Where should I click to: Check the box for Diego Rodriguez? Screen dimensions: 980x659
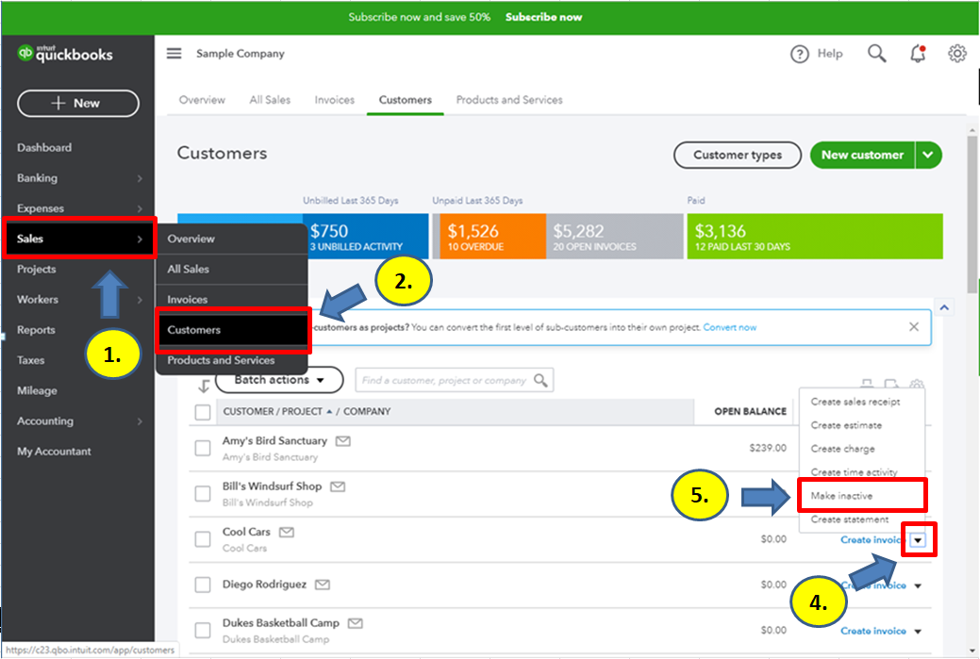tap(203, 585)
